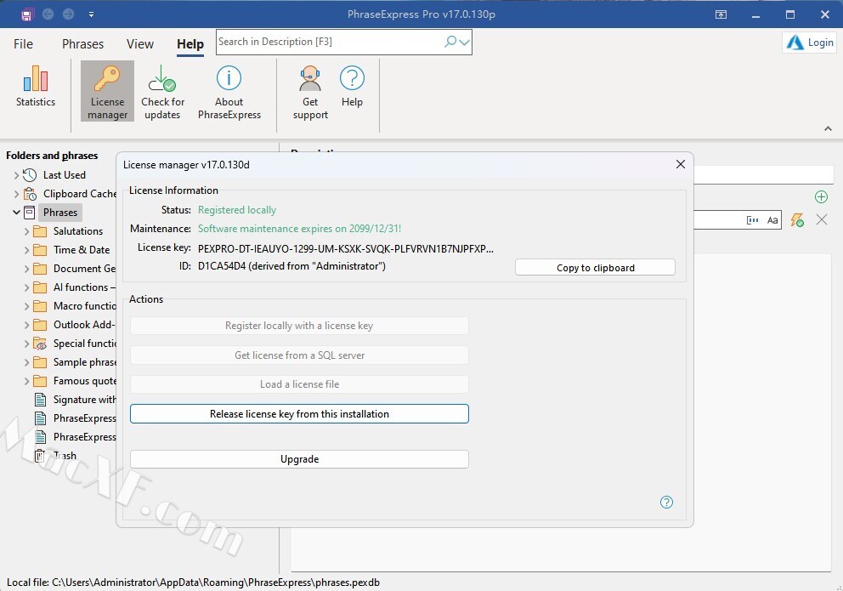Click Copy to clipboard button
The width and height of the screenshot is (843, 591).
pyautogui.click(x=595, y=267)
